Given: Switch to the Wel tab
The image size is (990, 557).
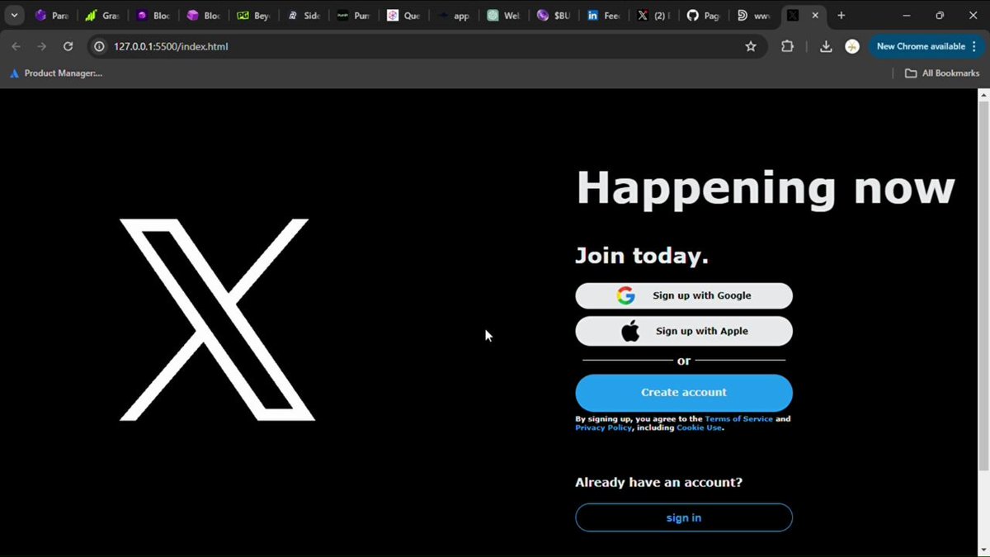Looking at the screenshot, I should point(505,15).
